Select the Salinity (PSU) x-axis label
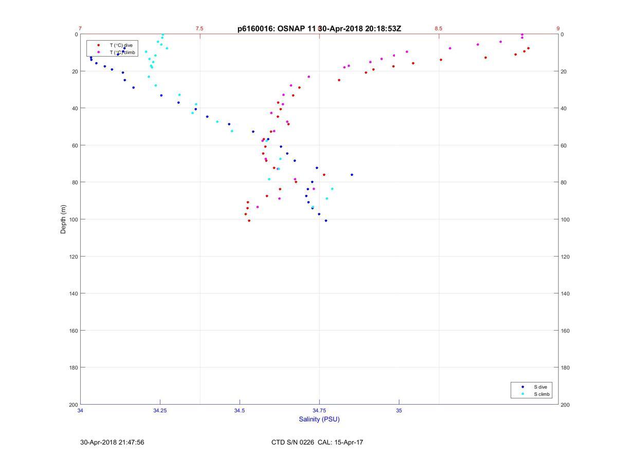 (319, 419)
